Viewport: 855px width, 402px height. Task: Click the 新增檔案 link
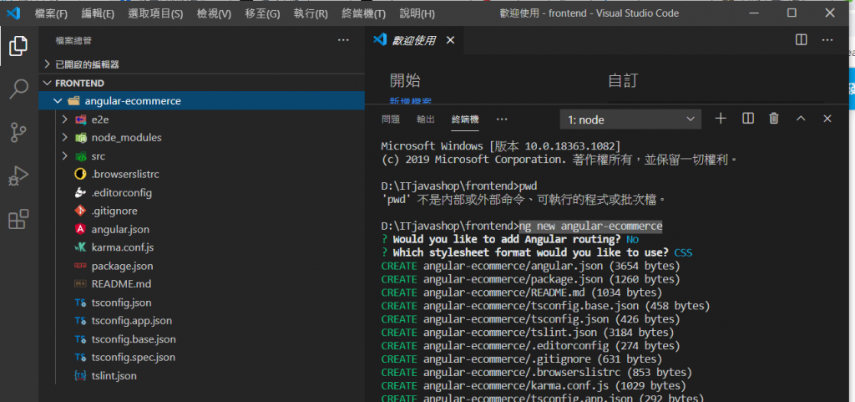(411, 101)
